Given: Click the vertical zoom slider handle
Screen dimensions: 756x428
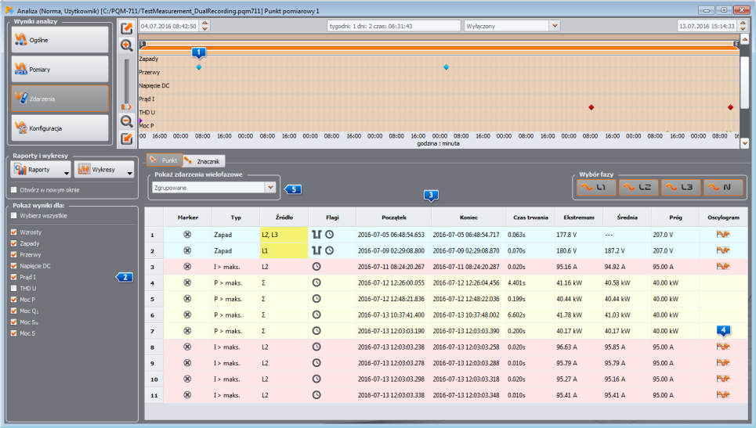Looking at the screenshot, I should [126, 106].
